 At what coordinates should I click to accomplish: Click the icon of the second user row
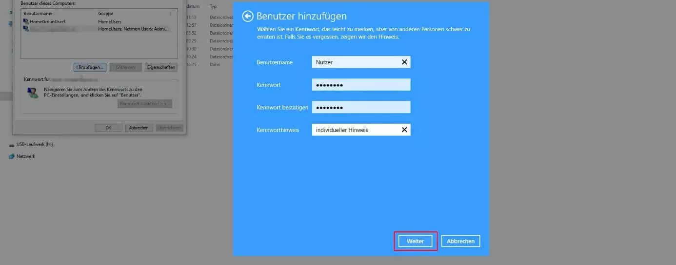pos(25,29)
